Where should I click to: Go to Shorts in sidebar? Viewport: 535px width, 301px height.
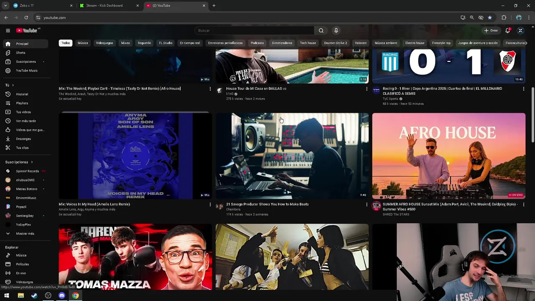(x=25, y=53)
